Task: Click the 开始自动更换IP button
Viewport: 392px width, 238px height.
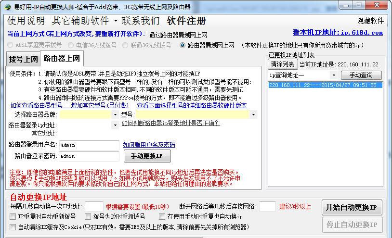Action: [x=352, y=207]
